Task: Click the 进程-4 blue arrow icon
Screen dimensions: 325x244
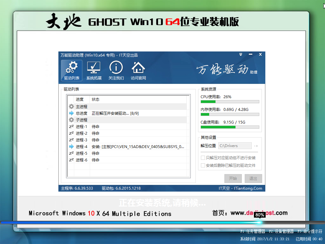Action: click(71, 147)
